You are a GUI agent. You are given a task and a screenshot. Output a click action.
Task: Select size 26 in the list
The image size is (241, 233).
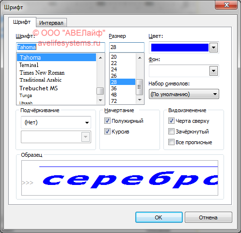pos(123,76)
